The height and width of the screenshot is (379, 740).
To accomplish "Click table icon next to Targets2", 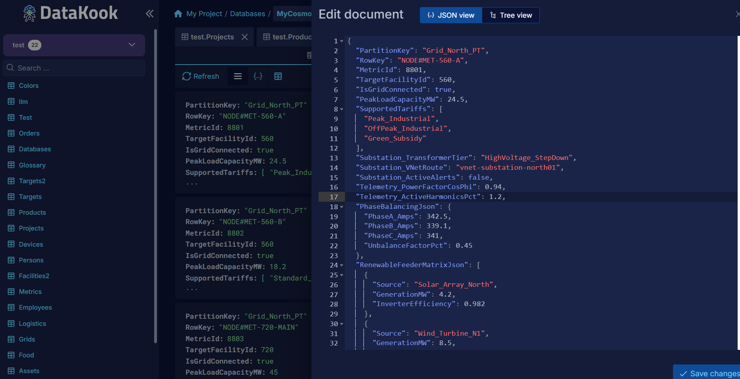I will coord(11,181).
